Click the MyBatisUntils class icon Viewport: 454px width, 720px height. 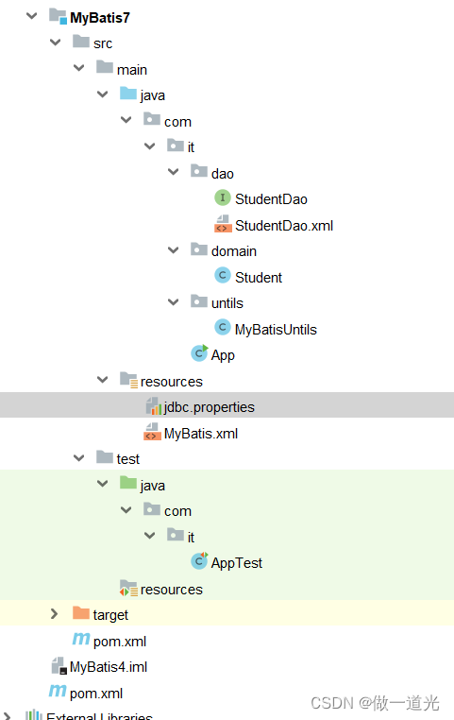point(223,327)
